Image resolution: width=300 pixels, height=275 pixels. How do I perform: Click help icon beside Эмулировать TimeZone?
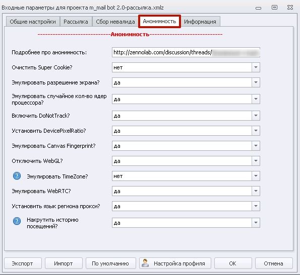(x=17, y=176)
